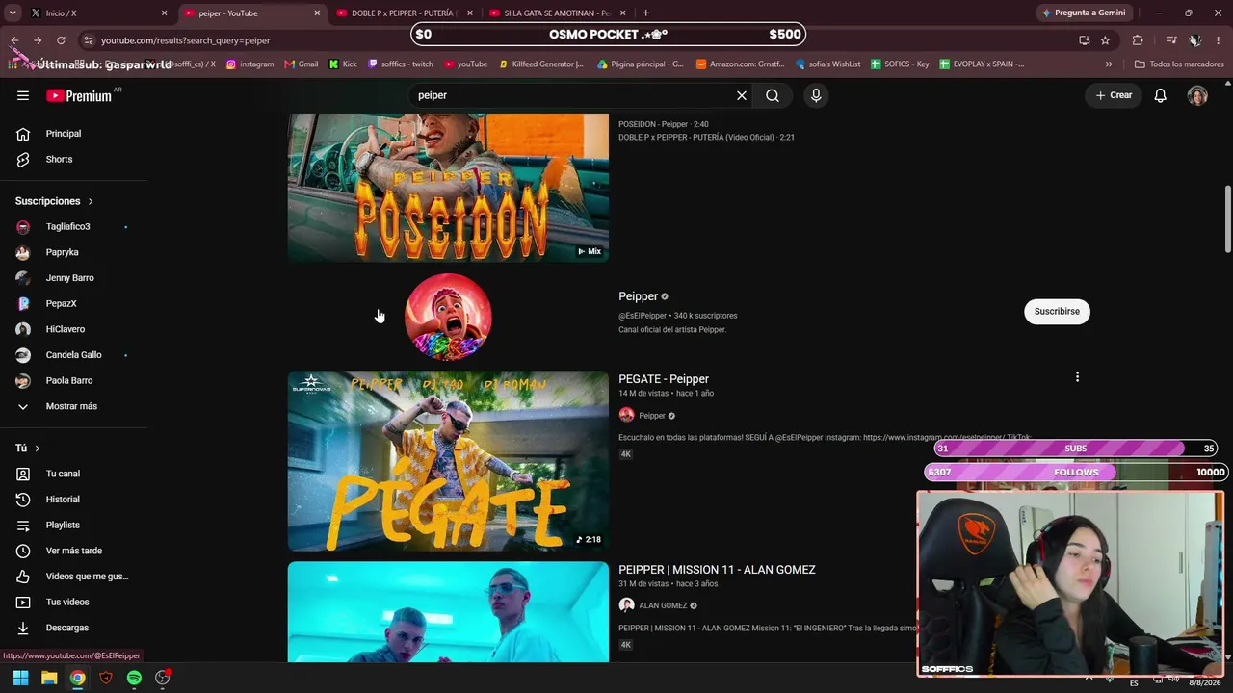The image size is (1233, 693).
Task: Open the Peipper channel avatar
Action: pyautogui.click(x=448, y=317)
